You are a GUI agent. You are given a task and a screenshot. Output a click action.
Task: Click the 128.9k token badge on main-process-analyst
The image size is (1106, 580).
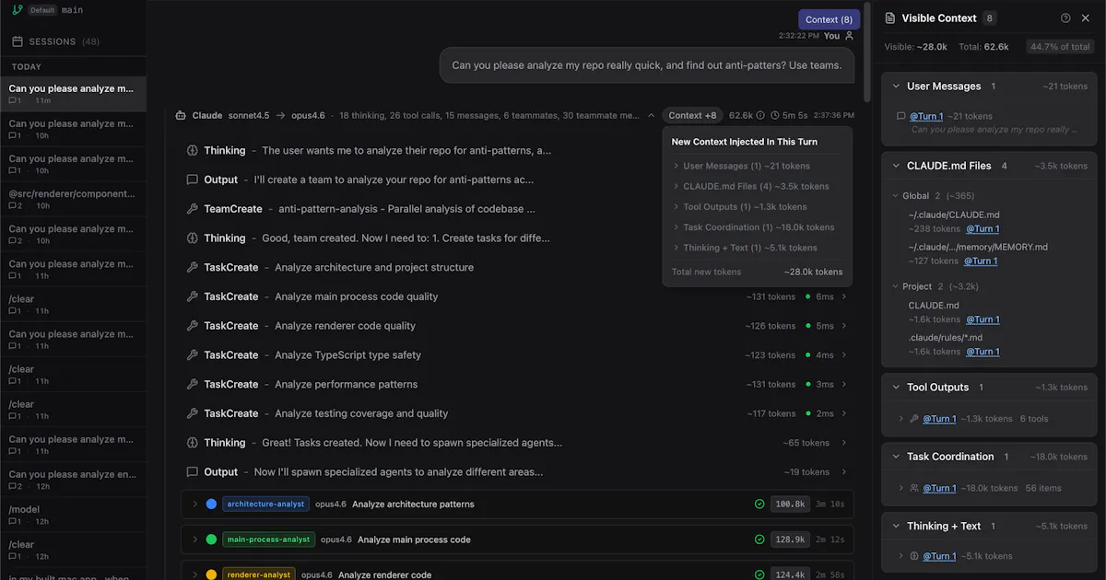(790, 539)
